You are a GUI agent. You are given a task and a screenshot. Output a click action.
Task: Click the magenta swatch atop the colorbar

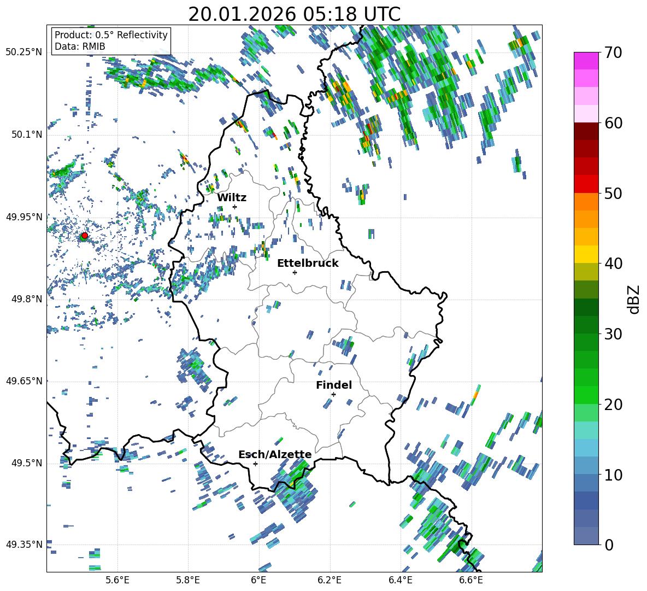coord(586,61)
